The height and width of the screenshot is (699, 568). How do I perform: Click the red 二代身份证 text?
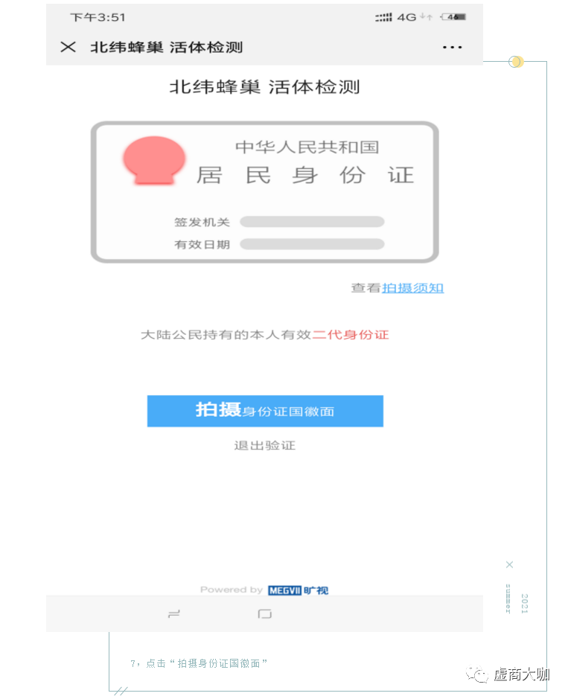(351, 335)
